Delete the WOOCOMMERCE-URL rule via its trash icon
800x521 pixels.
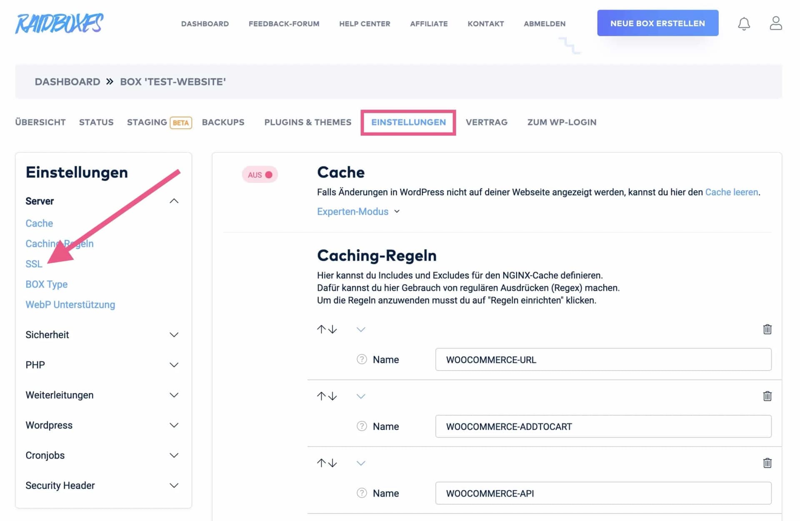tap(767, 329)
